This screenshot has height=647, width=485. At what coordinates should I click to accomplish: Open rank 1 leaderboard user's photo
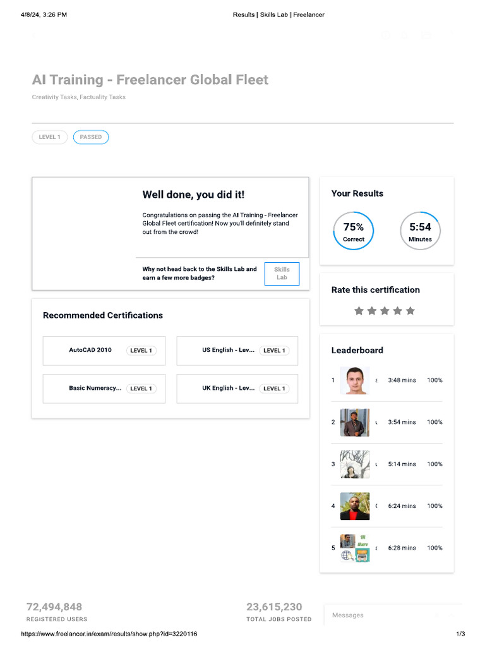[x=354, y=380]
